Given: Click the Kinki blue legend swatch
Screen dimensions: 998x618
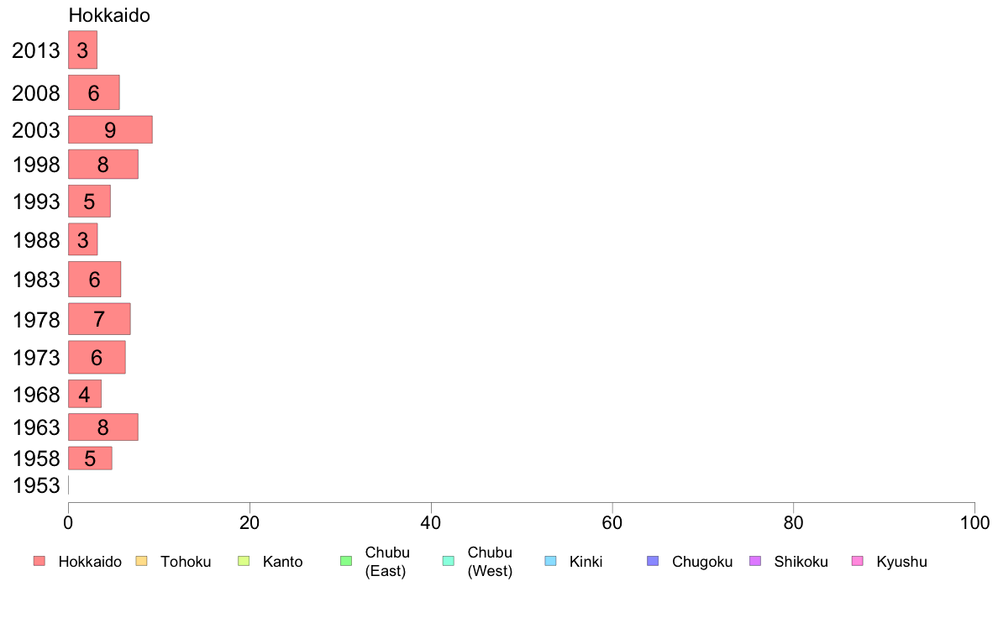Looking at the screenshot, I should click(x=550, y=561).
